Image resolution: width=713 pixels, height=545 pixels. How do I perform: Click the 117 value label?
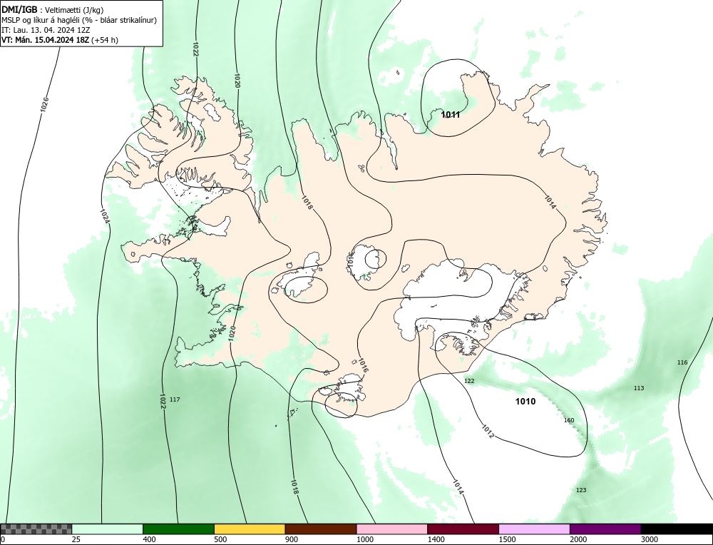click(x=175, y=399)
